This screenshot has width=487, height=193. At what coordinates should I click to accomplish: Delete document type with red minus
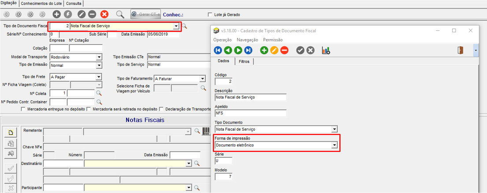pyautogui.click(x=284, y=50)
